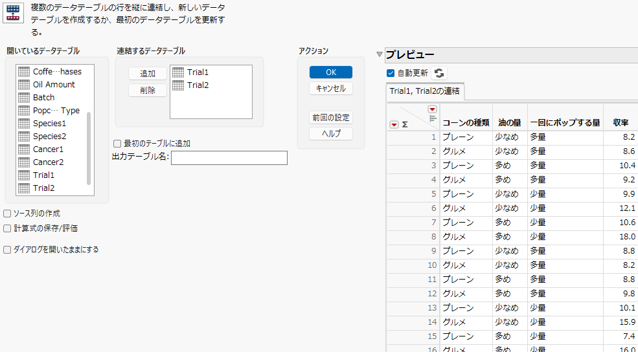Switch to the Trial1, Trial2の連結 tab
Viewport: 638px width, 352px height.
point(424,91)
